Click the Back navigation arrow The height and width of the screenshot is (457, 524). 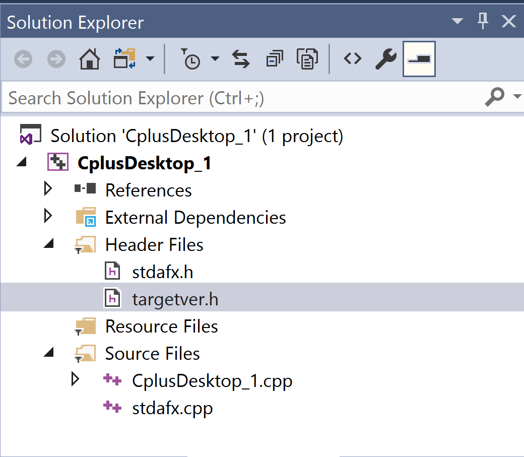[x=23, y=59]
